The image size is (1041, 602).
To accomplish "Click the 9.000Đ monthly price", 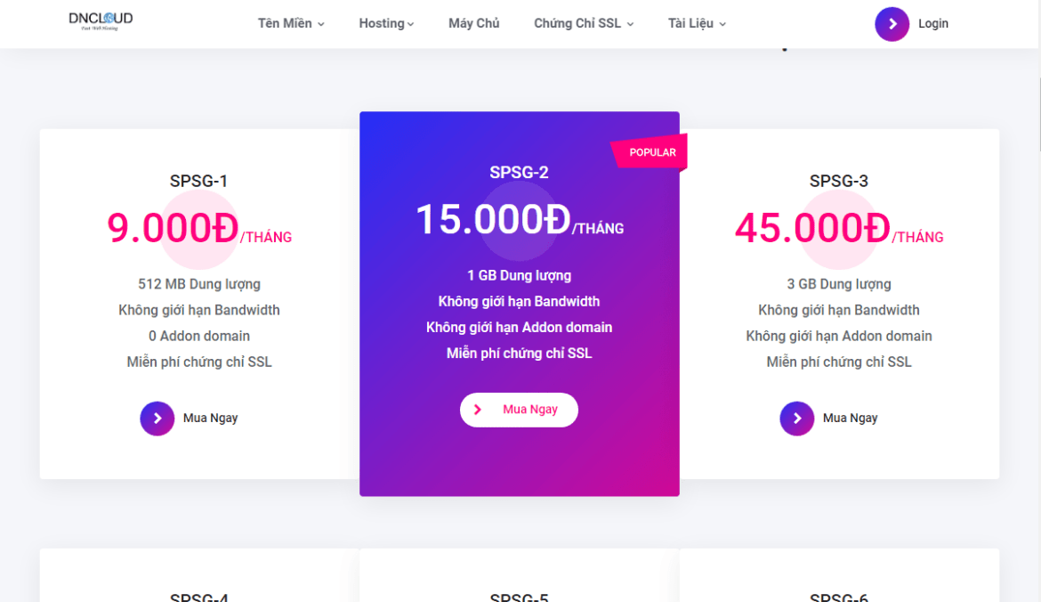I will [x=173, y=228].
